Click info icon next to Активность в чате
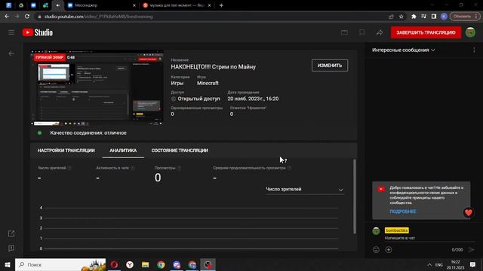Screen dimensions: 483x271 pyautogui.click(x=133, y=168)
